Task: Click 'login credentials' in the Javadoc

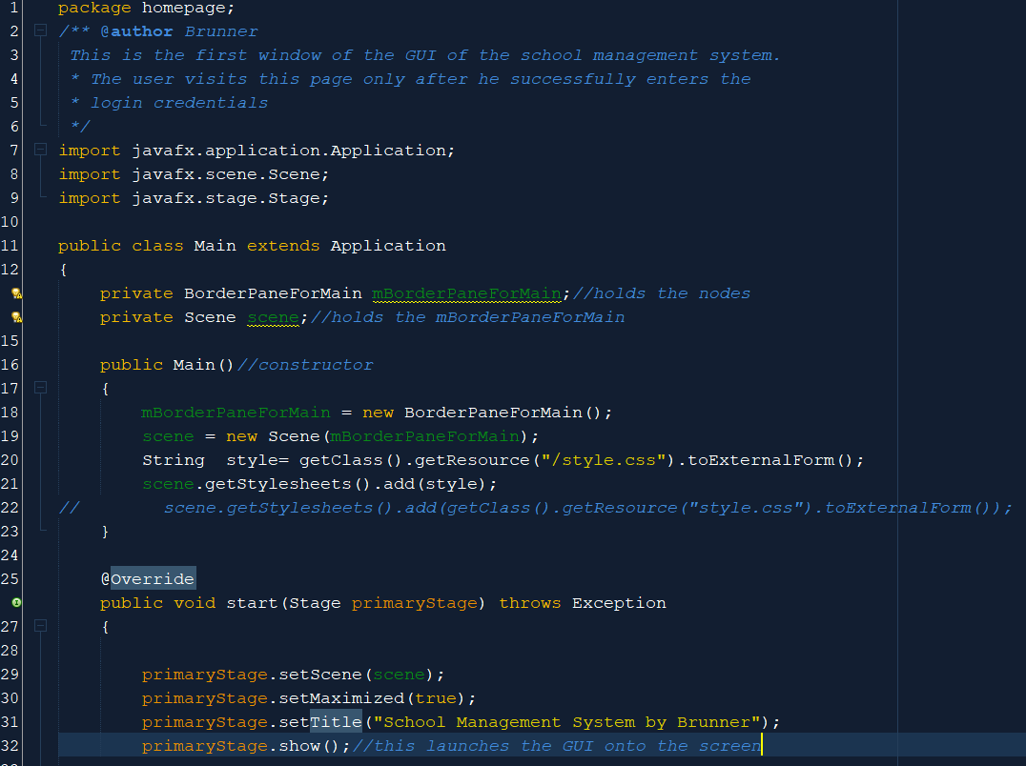Action: [x=178, y=103]
